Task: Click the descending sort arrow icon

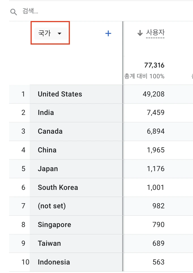Action: pyautogui.click(x=140, y=33)
